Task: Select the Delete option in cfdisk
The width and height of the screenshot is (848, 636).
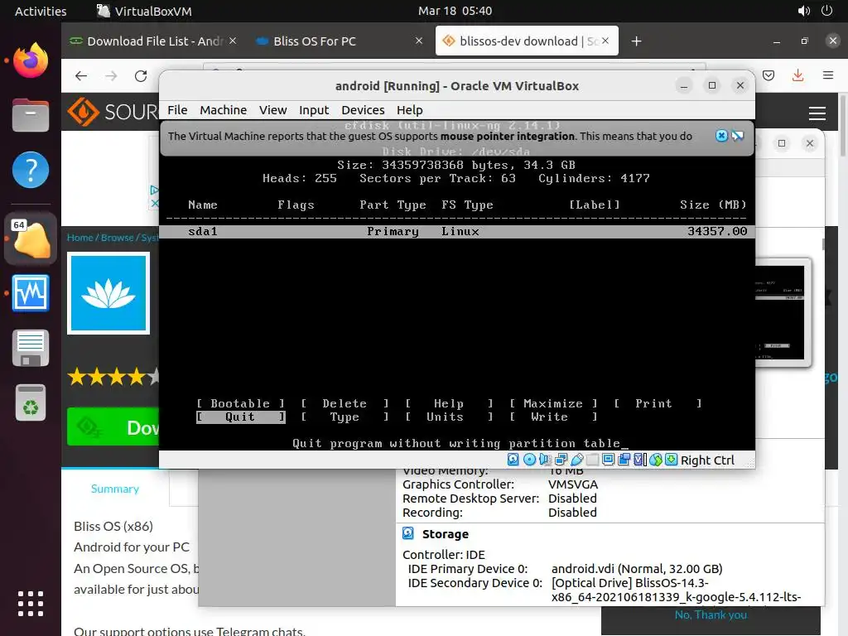Action: pyautogui.click(x=344, y=403)
